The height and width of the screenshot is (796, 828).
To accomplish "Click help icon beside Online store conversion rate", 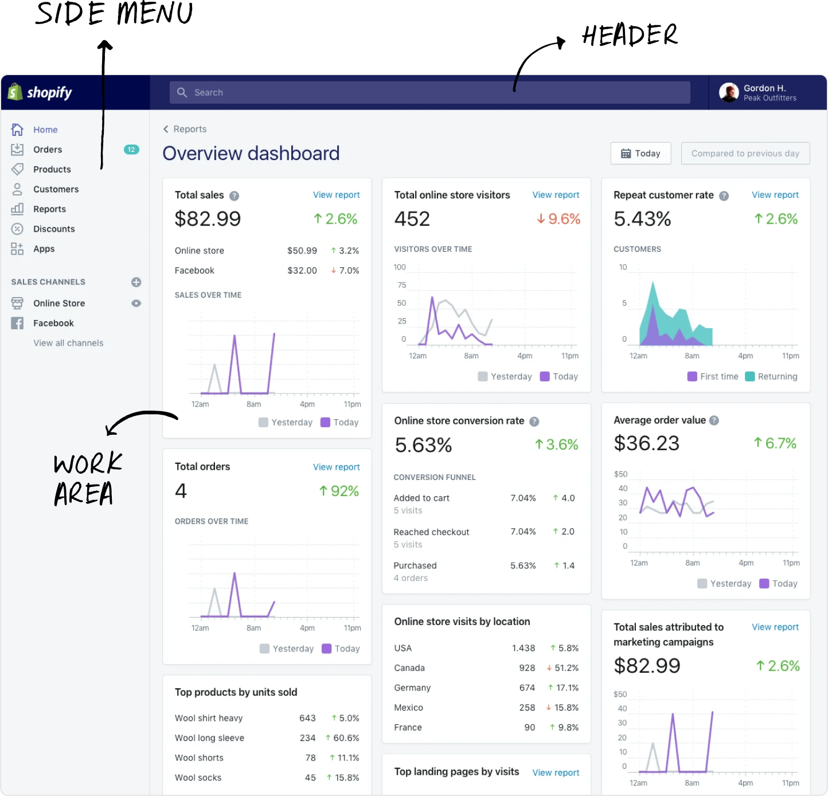I will (x=534, y=422).
